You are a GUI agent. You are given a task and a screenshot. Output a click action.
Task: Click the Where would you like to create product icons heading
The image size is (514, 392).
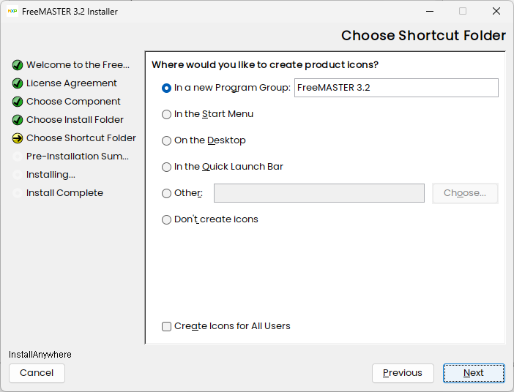[x=265, y=65]
